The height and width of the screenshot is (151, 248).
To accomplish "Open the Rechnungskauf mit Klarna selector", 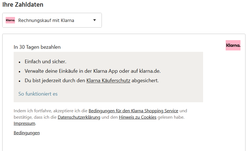I will click(52, 20).
